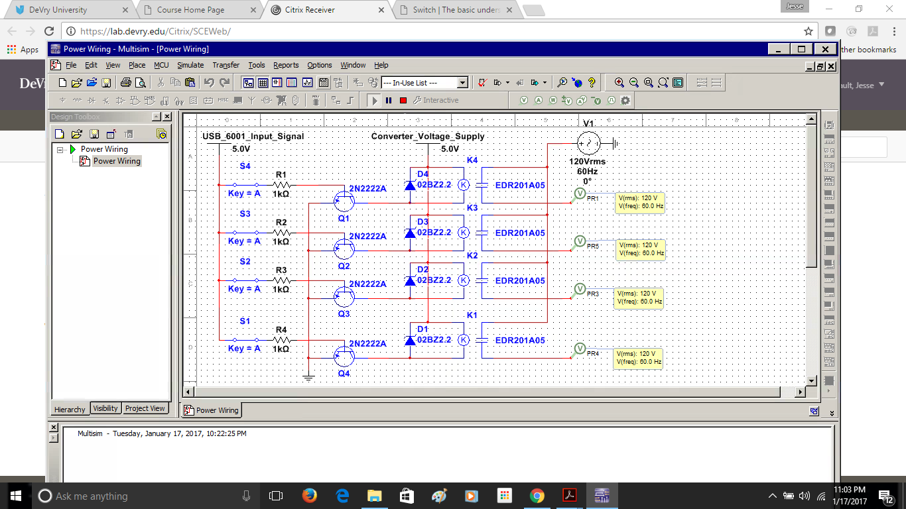Run the simulation with the play button
The height and width of the screenshot is (509, 906).
pyautogui.click(x=374, y=101)
